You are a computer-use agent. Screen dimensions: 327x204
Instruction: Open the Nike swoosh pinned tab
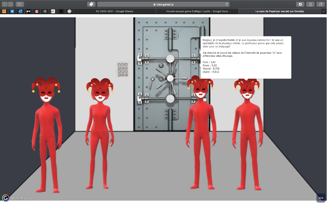pos(53,11)
